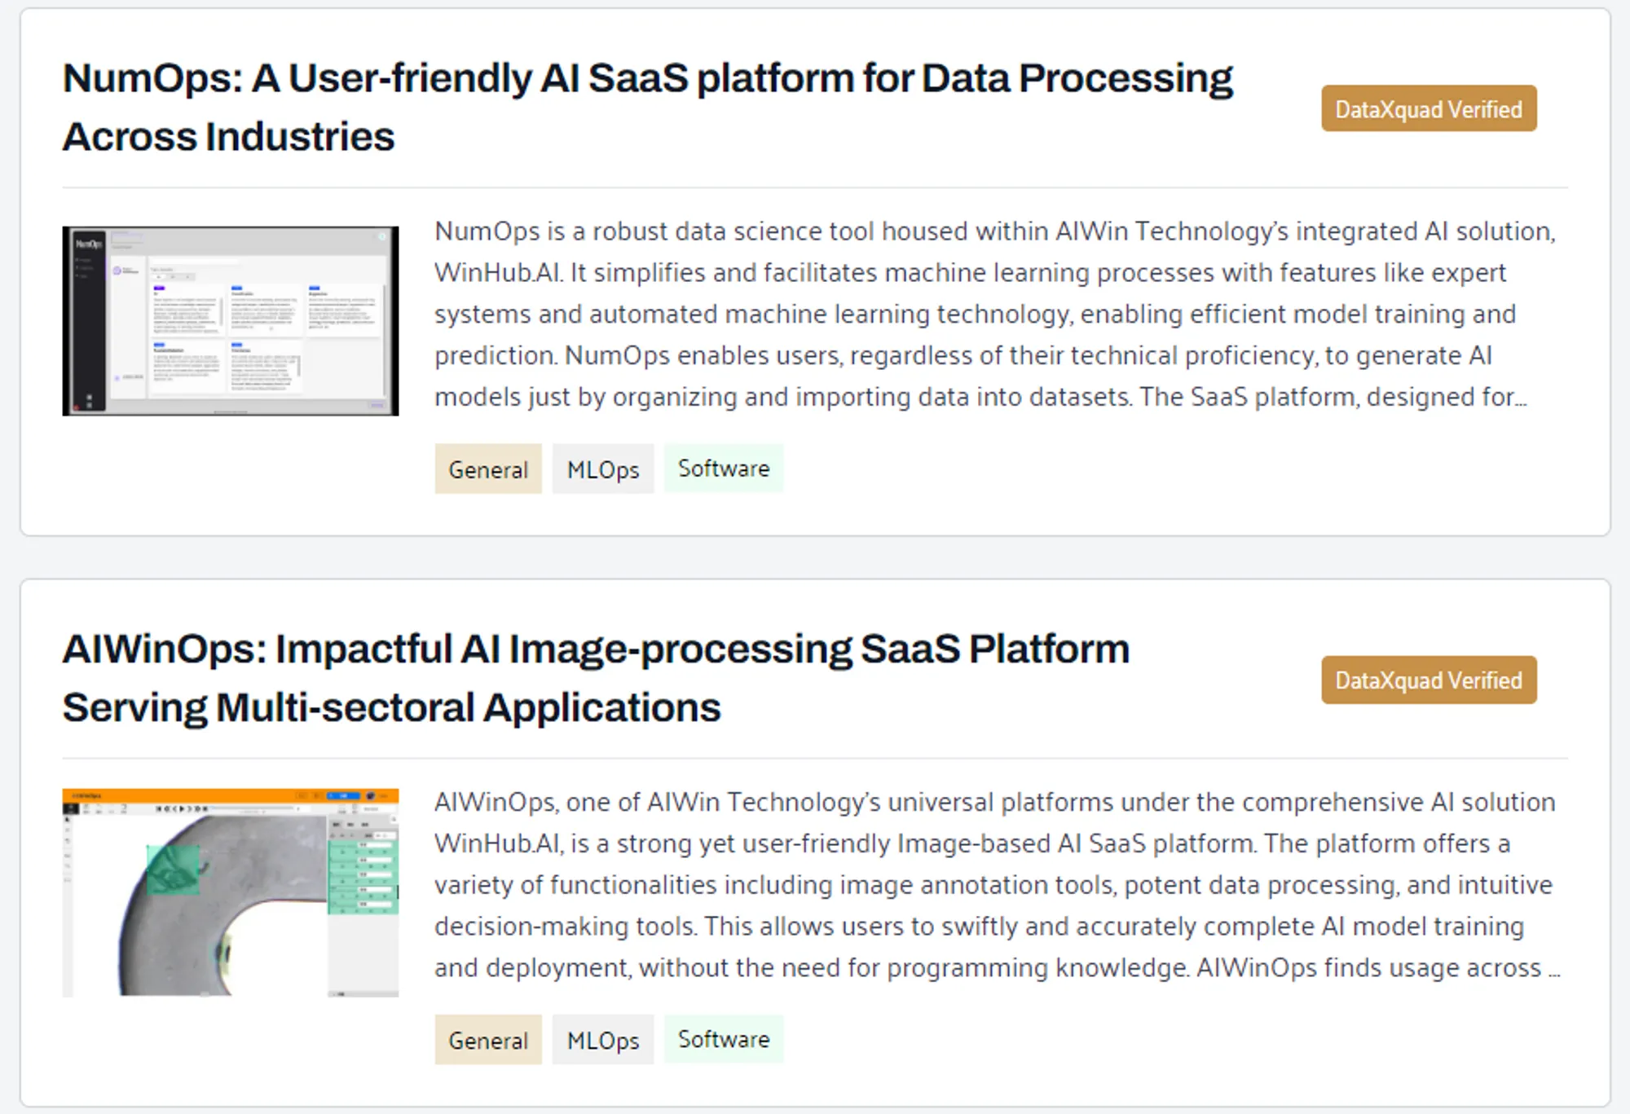This screenshot has width=1630, height=1114.
Task: Open the AIWinOps screenshot thumbnail
Action: click(x=231, y=892)
